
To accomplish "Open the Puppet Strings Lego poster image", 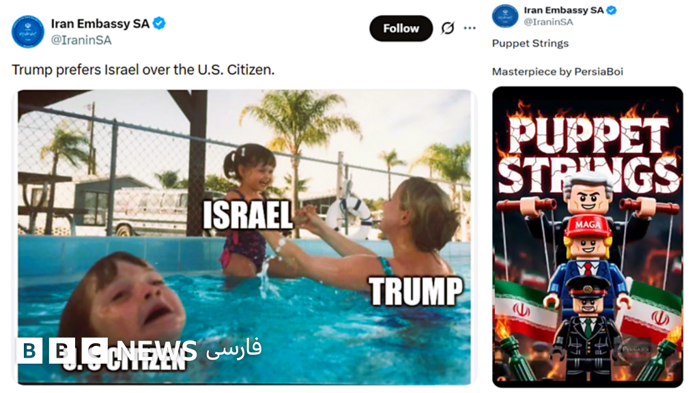I will pos(587,236).
